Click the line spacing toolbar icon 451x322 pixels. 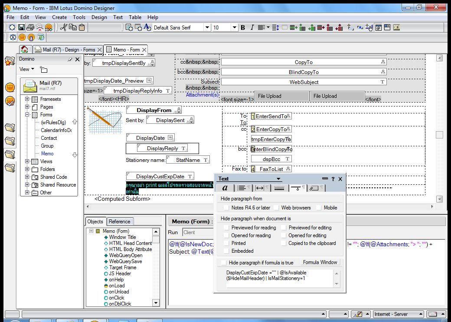(275, 27)
